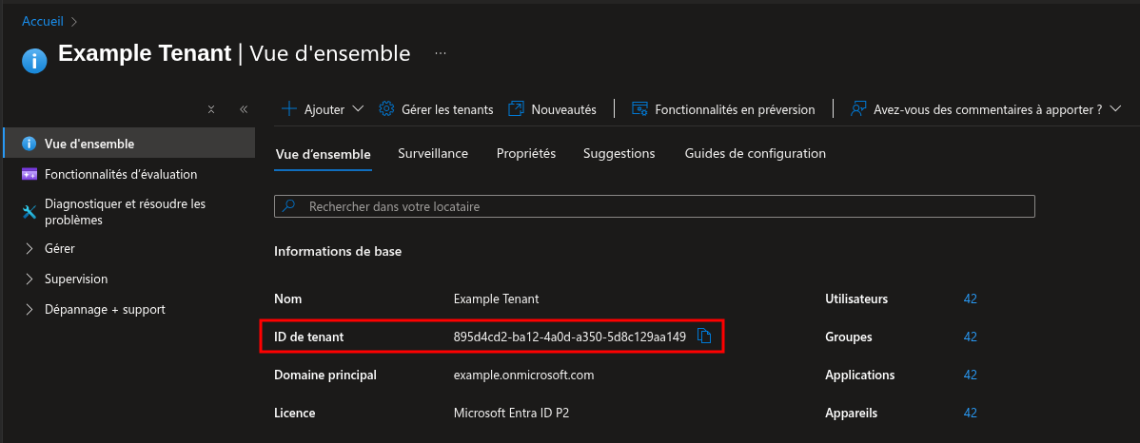Click the Gérer les tenants gear icon

[387, 108]
